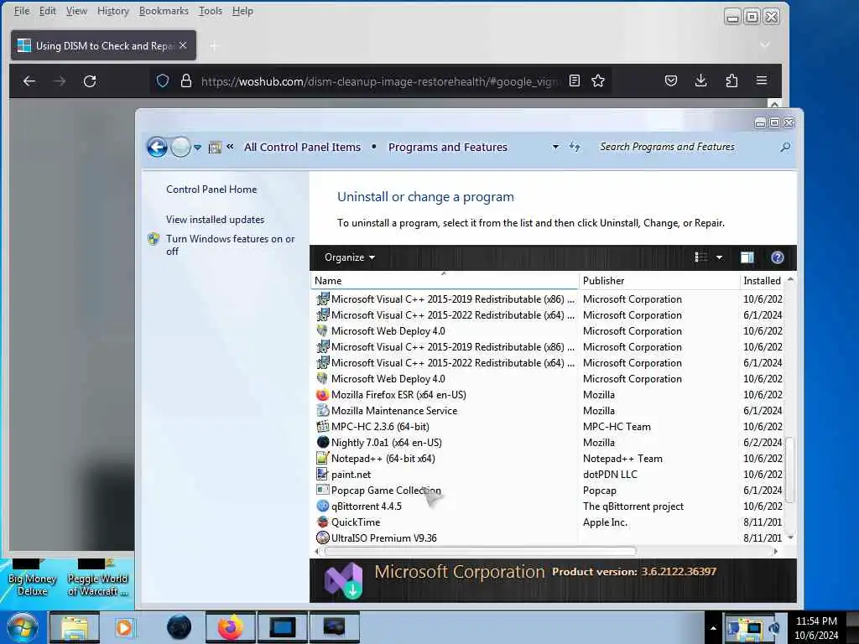Screen dimensions: 859x644
Task: Open Windows Explorer from taskbar
Action: (x=75, y=627)
